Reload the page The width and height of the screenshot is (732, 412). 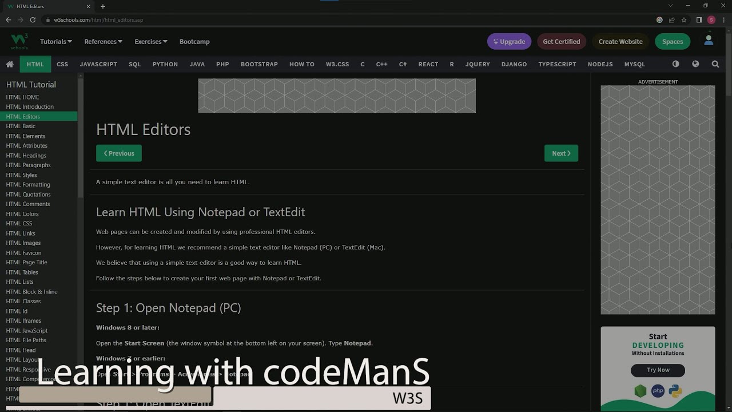click(33, 19)
